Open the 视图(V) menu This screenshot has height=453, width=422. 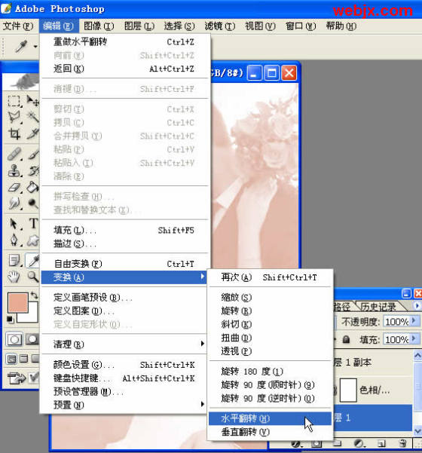point(260,26)
